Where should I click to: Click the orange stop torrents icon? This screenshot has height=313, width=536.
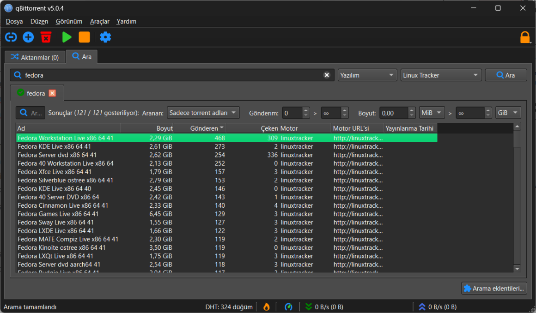pyautogui.click(x=84, y=37)
